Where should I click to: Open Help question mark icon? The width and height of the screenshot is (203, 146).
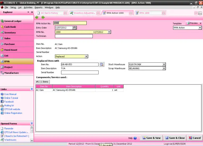click(135, 138)
